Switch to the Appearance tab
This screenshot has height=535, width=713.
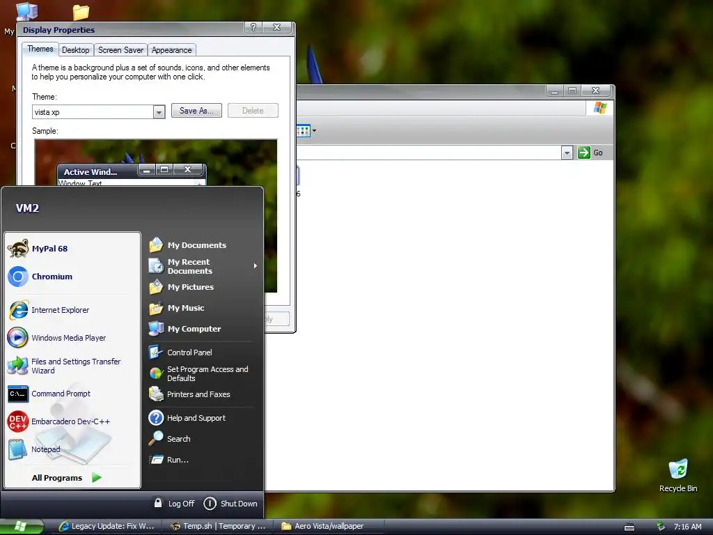[x=172, y=50]
